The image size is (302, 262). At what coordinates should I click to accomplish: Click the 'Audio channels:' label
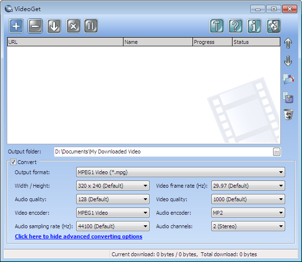[174, 226]
